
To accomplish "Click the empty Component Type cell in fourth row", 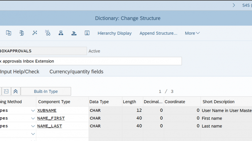I will (62, 134).
